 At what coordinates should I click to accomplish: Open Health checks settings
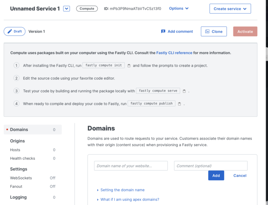coord(33,158)
